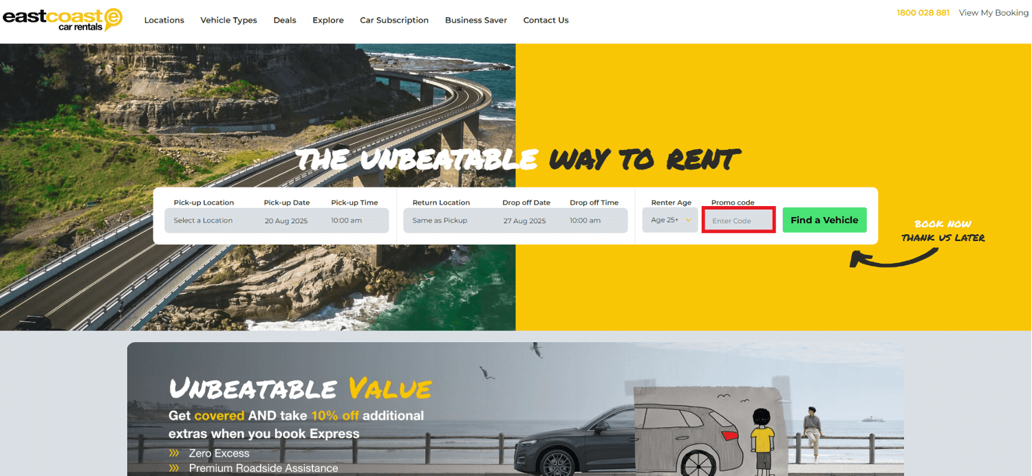Open the Vehicle Types menu
The height and width of the screenshot is (476, 1032).
pyautogui.click(x=228, y=21)
